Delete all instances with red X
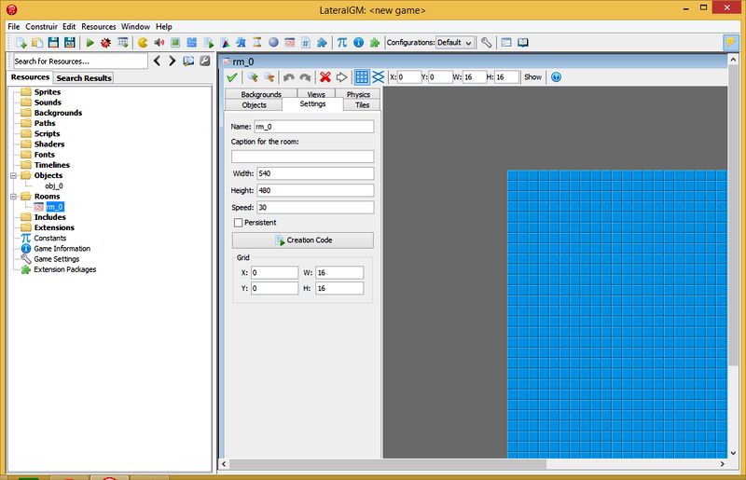Image resolution: width=746 pixels, height=480 pixels. [325, 77]
